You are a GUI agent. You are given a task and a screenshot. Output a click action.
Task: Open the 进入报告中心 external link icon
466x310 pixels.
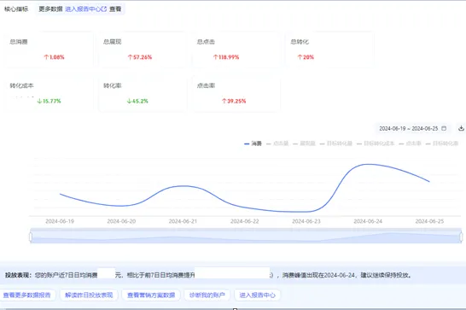coord(104,9)
